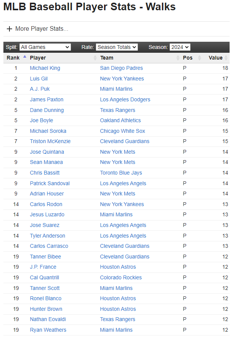Click the sort arrows icon in Player header

click(95, 58)
